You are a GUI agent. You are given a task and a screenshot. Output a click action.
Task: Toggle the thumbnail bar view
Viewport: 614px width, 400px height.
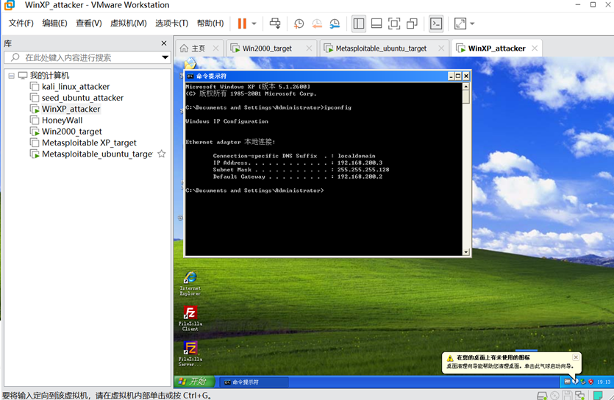tap(376, 24)
